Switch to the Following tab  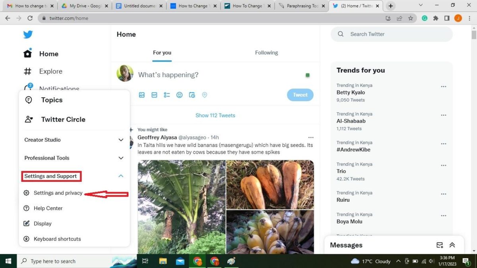click(266, 53)
